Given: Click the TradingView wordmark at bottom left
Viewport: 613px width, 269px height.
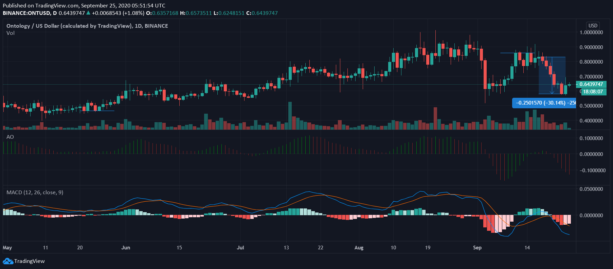Looking at the screenshot, I should [x=30, y=261].
